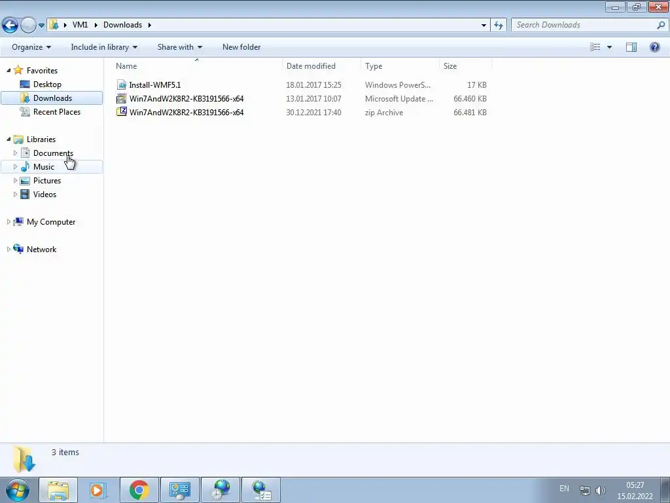
Task: Select Downloads under Favorites
Action: [x=52, y=98]
